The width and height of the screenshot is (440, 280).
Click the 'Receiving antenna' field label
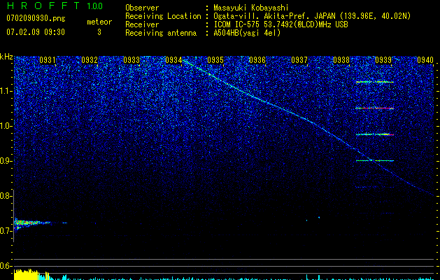tap(161, 33)
